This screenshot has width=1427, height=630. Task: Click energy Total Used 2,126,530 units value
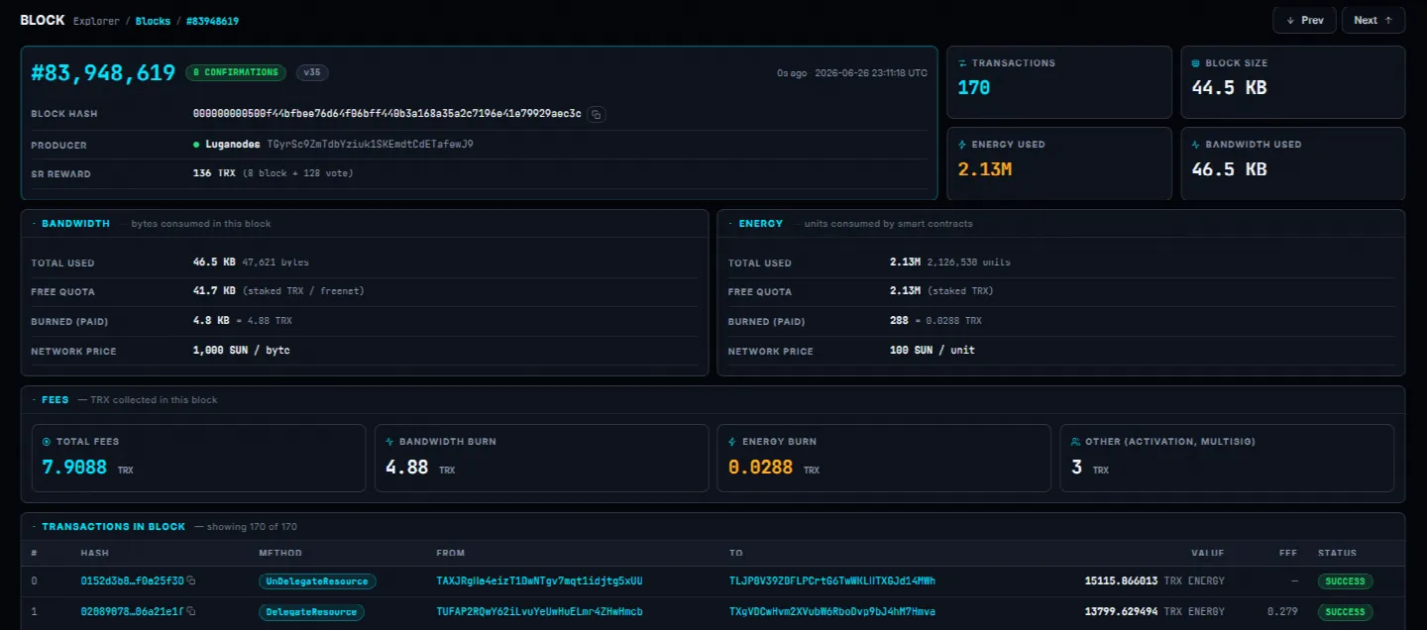tap(969, 262)
